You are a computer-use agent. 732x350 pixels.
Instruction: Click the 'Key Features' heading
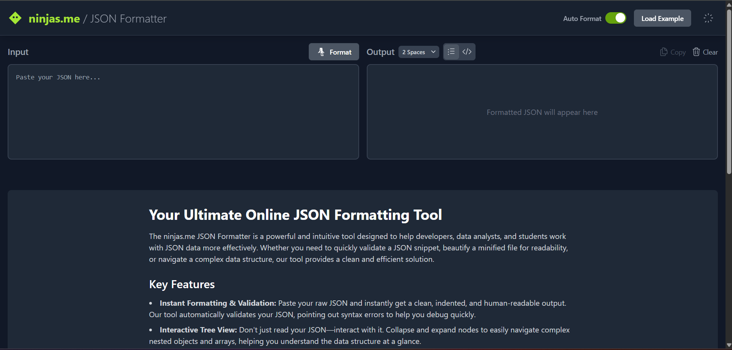coord(182,284)
